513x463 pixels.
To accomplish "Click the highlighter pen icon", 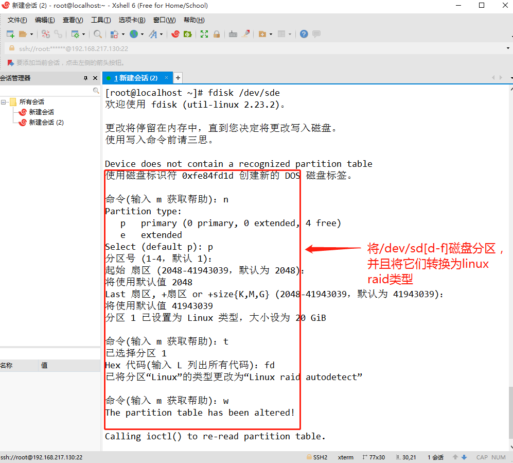I will coord(246,33).
